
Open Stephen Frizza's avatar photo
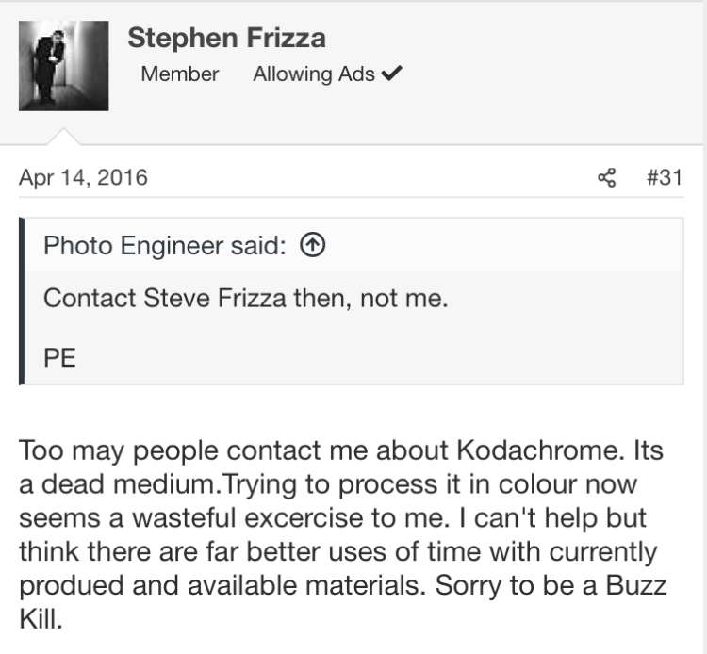(x=63, y=66)
